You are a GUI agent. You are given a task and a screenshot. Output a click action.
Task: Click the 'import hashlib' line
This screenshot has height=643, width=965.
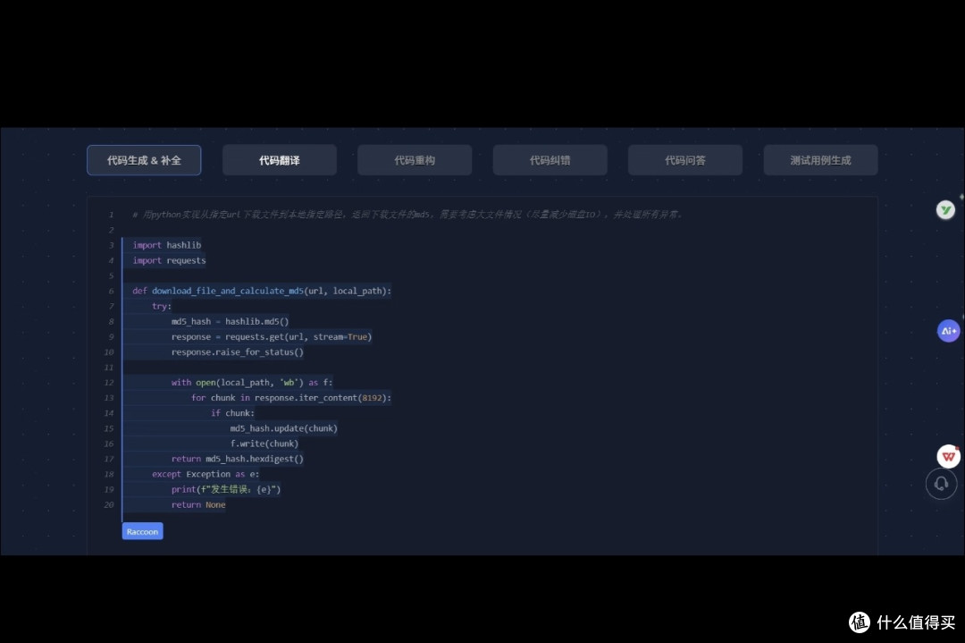tap(167, 245)
